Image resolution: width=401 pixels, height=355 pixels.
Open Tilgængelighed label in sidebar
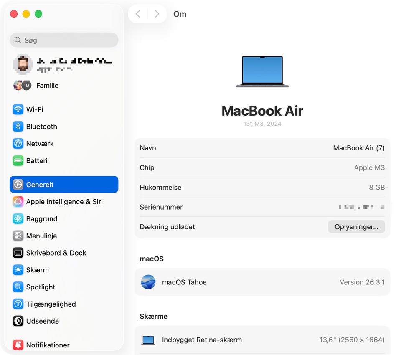[x=51, y=304]
